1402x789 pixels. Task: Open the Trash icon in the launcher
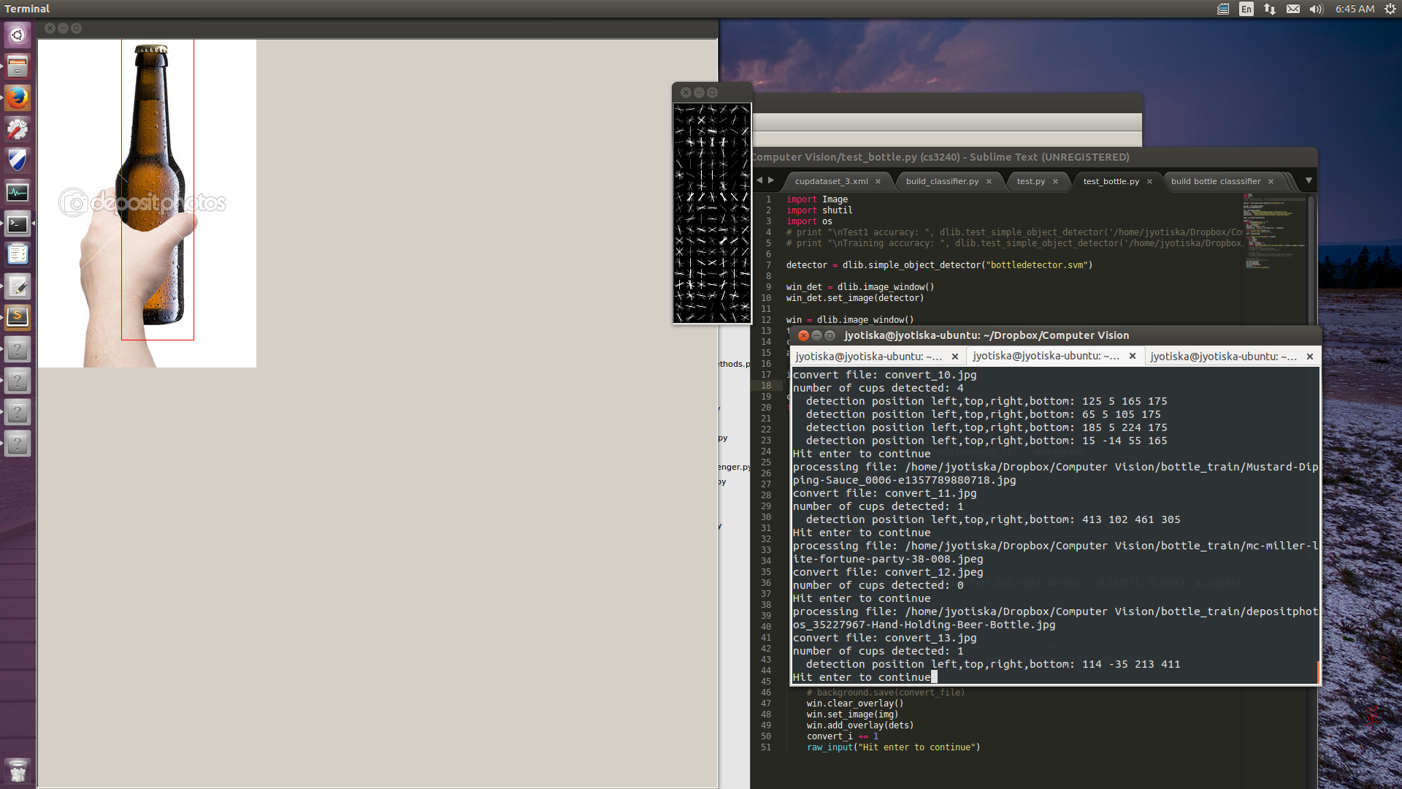click(x=18, y=771)
